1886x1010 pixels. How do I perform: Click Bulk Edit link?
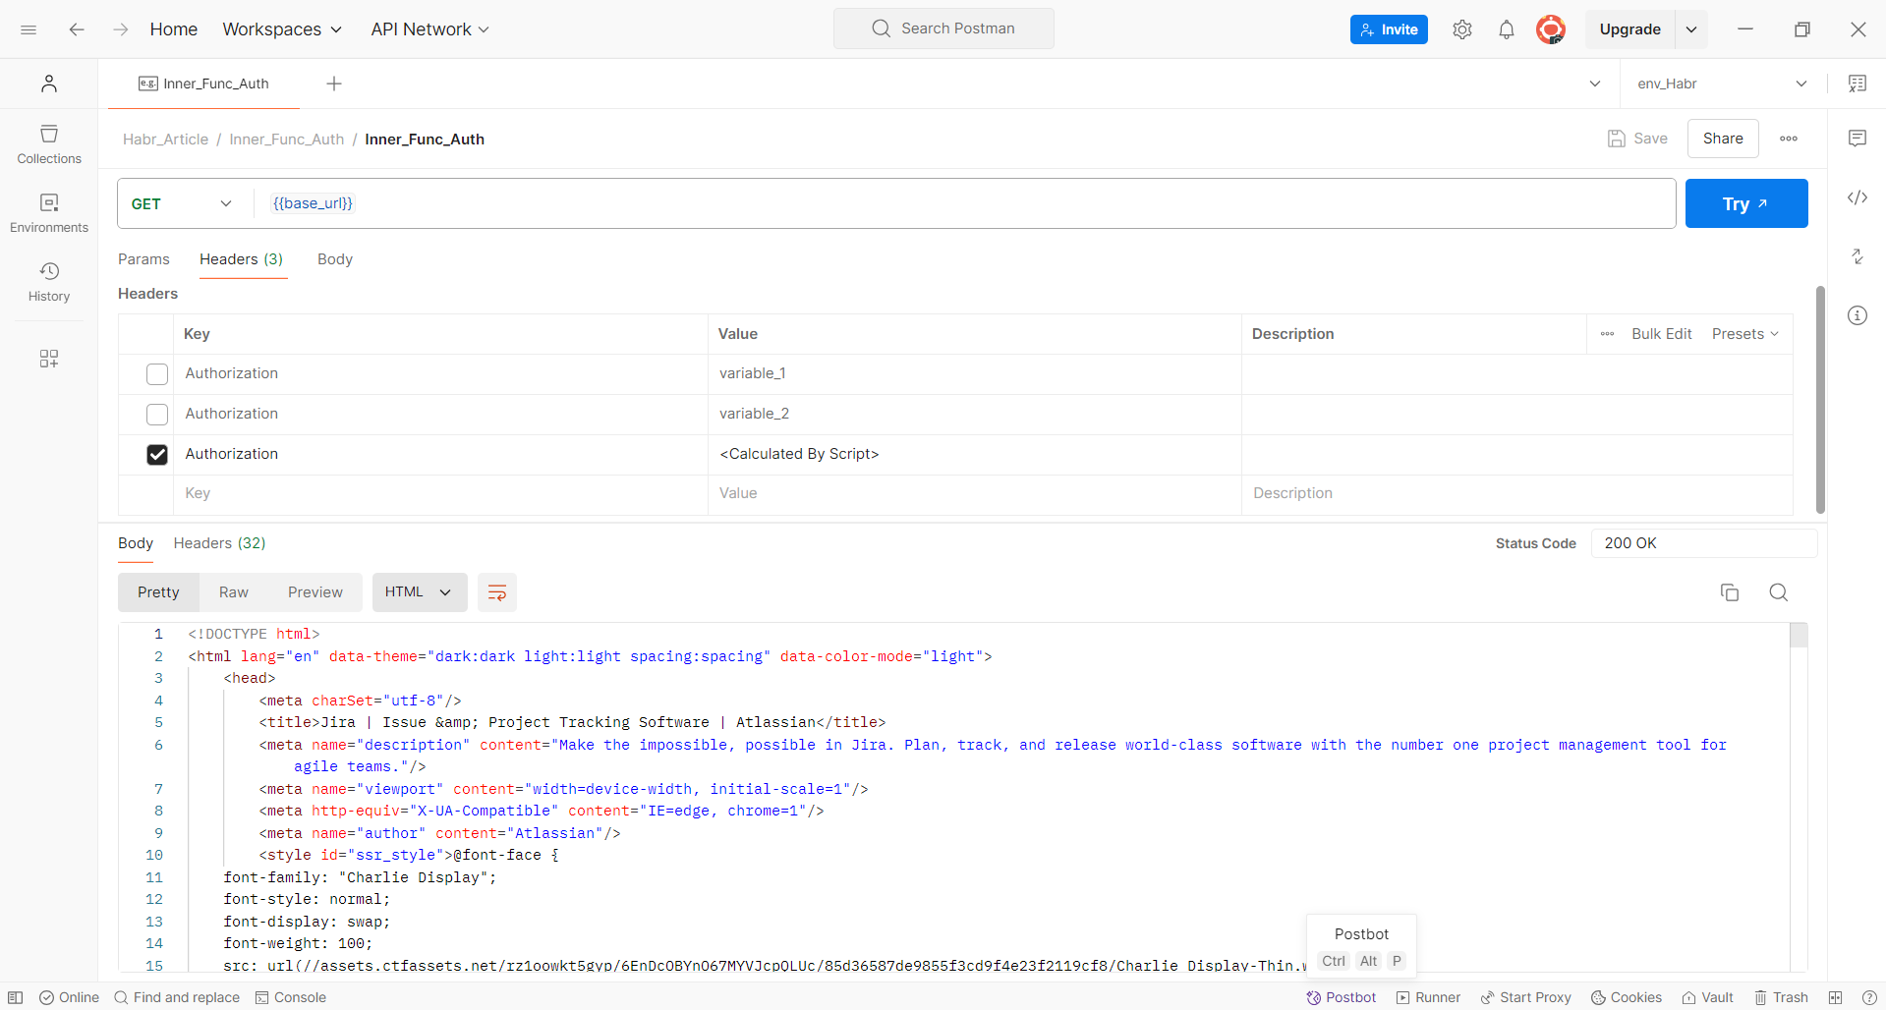(x=1662, y=334)
